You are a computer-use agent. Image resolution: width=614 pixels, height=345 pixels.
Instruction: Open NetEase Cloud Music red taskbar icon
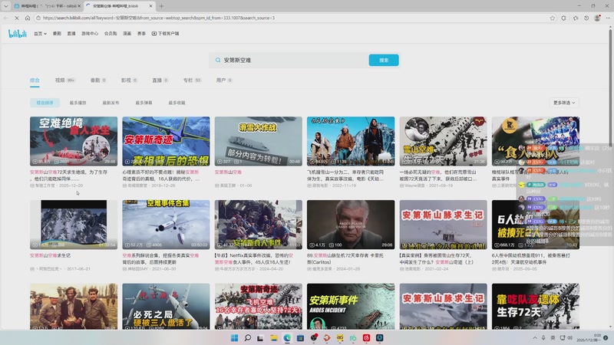coord(367,338)
